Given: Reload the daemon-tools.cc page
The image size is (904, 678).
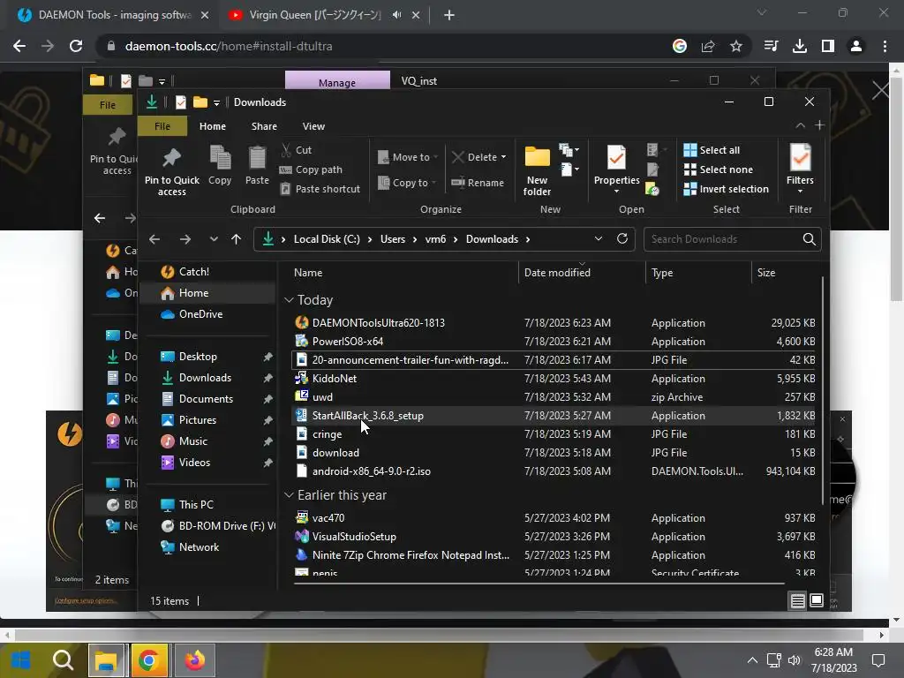Looking at the screenshot, I should (x=76, y=46).
